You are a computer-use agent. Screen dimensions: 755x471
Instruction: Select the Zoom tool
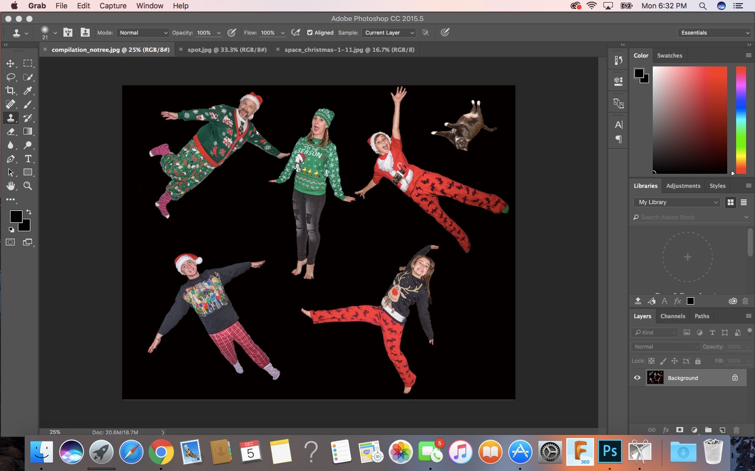(28, 186)
